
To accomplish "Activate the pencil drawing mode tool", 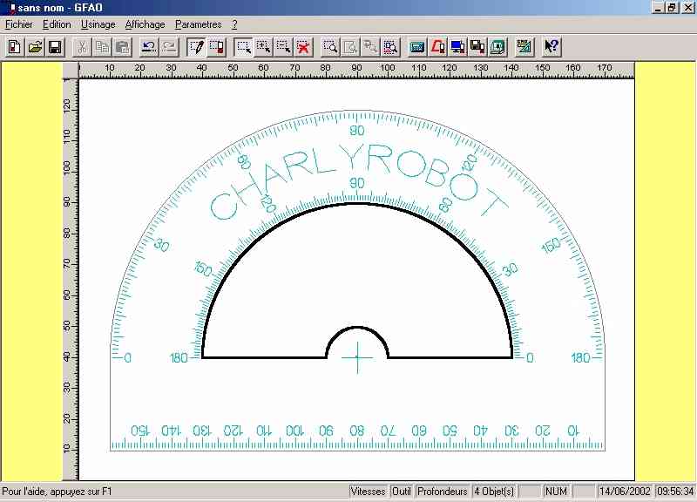I will pyautogui.click(x=197, y=47).
